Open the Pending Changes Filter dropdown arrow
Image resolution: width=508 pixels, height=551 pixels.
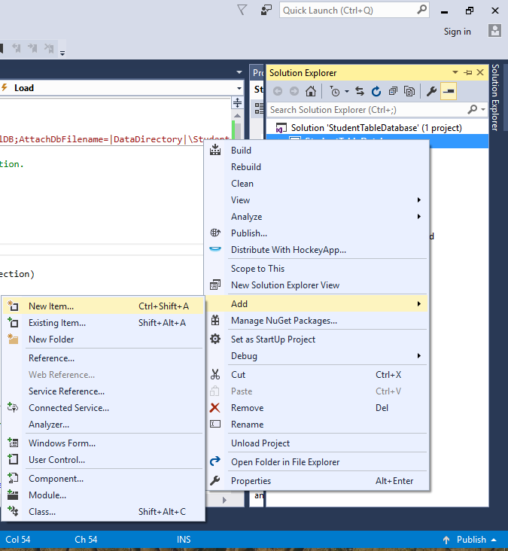coord(346,91)
